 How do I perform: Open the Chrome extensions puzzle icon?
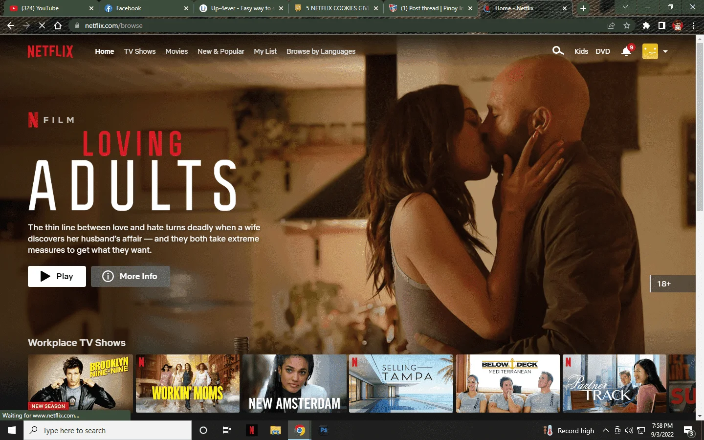click(x=646, y=25)
